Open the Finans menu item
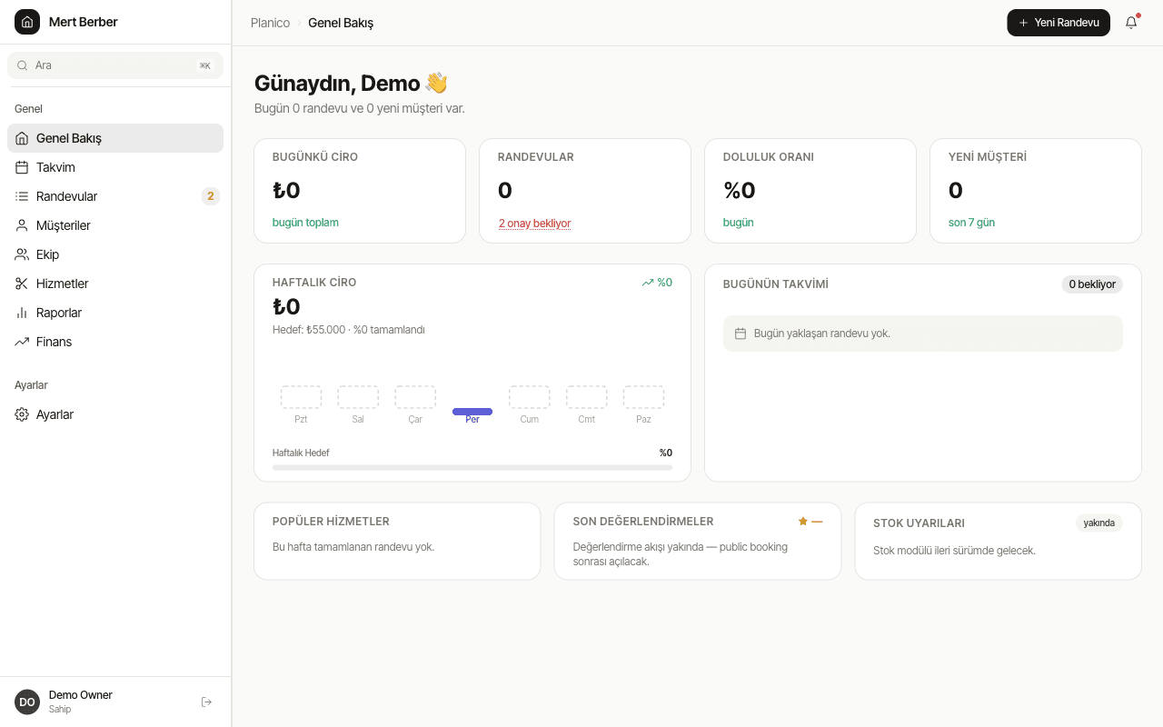 pyautogui.click(x=115, y=342)
